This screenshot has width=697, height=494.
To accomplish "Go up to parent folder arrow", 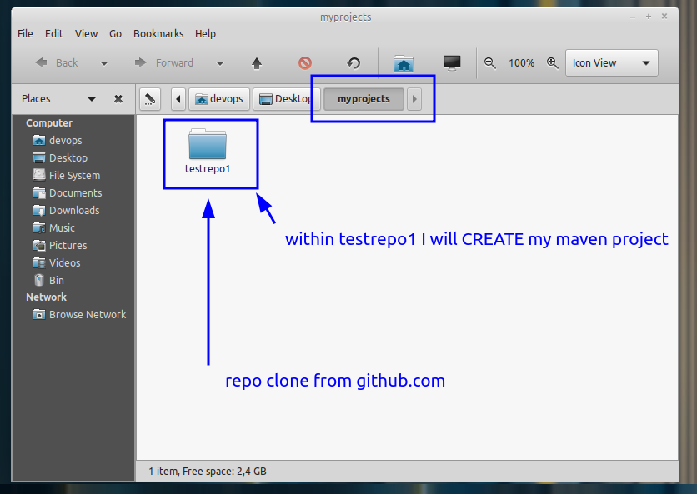I will point(257,63).
